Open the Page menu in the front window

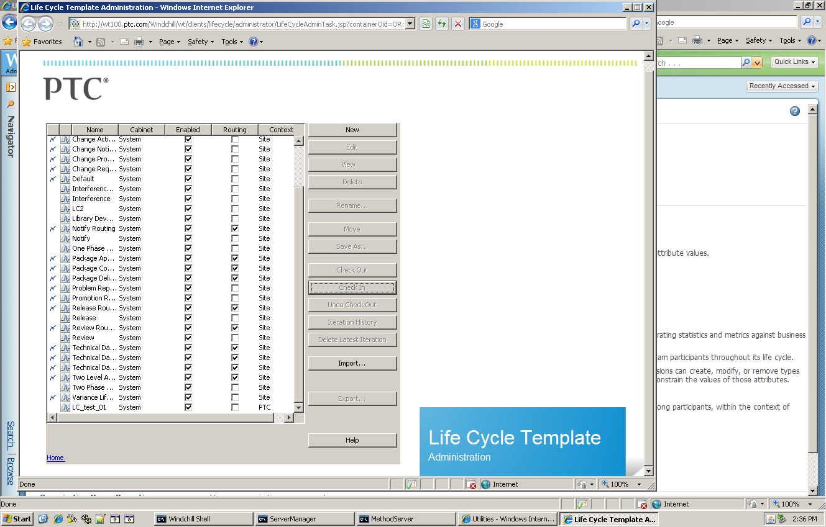click(170, 42)
